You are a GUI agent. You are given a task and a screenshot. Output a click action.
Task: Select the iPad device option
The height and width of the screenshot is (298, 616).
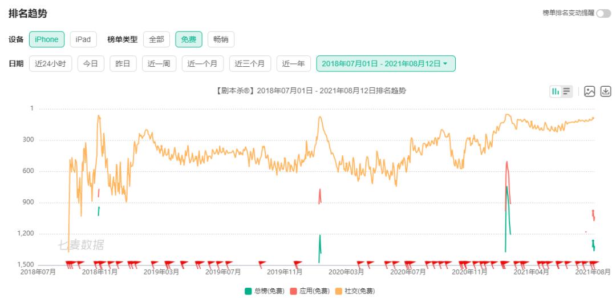(x=83, y=39)
